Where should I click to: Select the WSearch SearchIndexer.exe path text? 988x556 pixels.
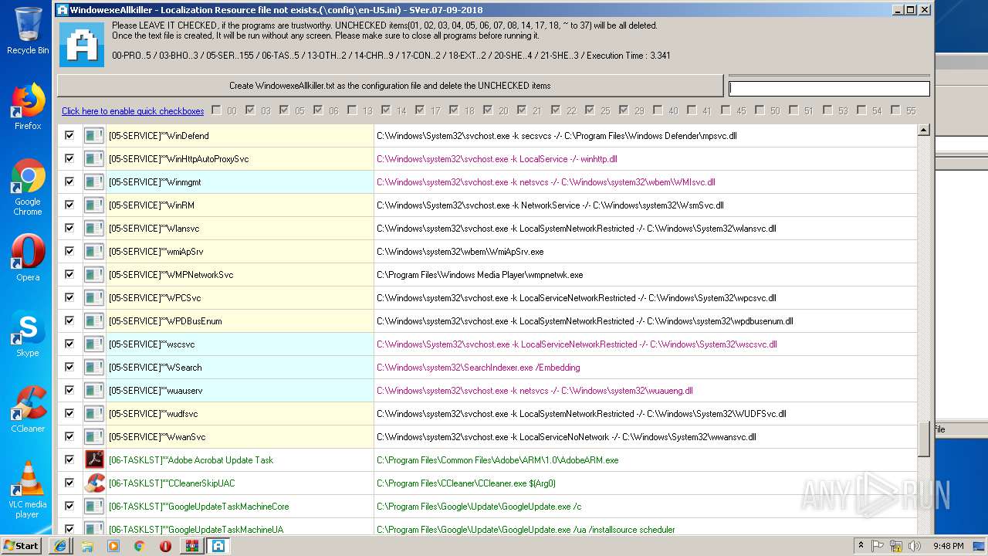point(478,367)
